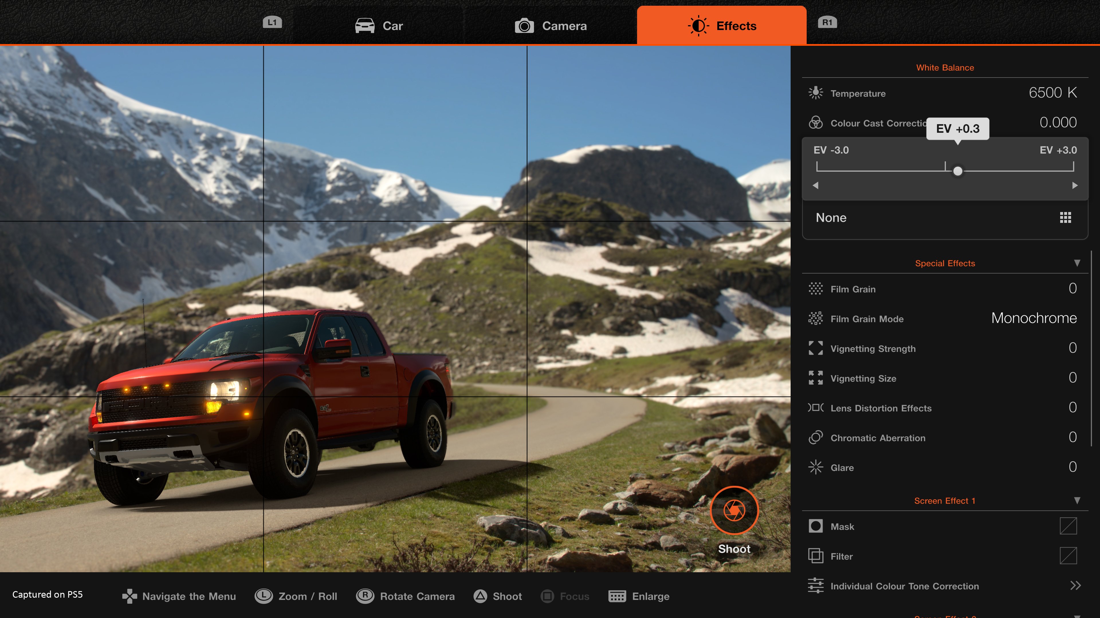Viewport: 1100px width, 618px height.
Task: Click the Colour Cast Correction icon
Action: pos(816,123)
